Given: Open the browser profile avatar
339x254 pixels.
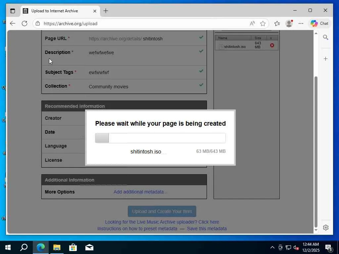Looking at the screenshot, I should pos(289,23).
